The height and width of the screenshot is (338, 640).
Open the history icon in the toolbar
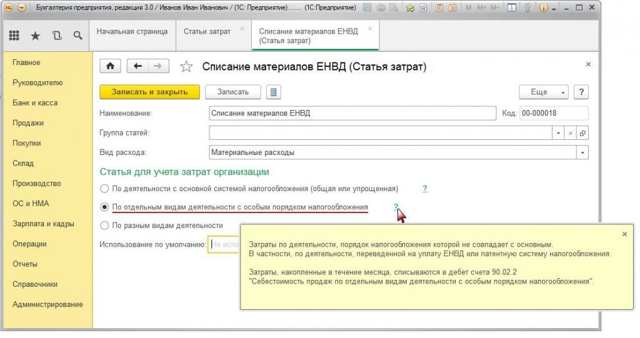[57, 36]
